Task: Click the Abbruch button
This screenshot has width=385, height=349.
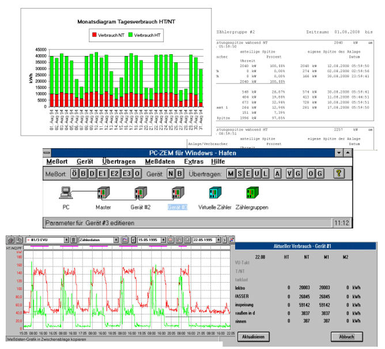Action: [347, 336]
